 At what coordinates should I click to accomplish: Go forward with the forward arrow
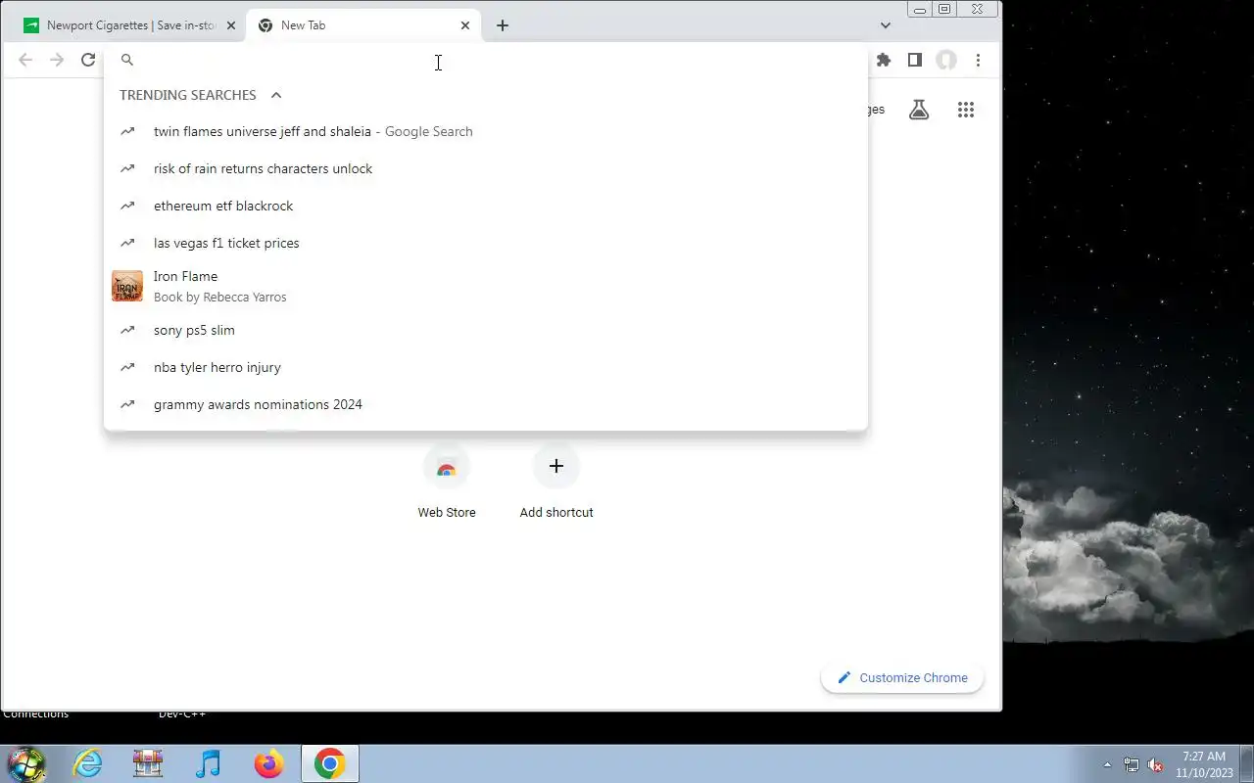57,60
